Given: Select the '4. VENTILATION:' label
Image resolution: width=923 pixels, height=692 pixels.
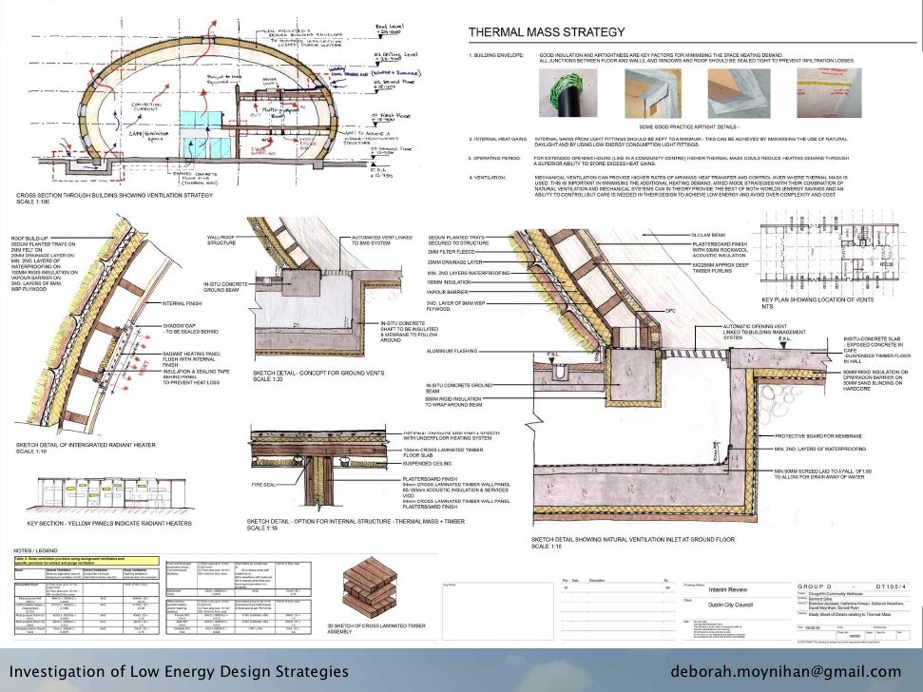Looking at the screenshot, I should 488,178.
